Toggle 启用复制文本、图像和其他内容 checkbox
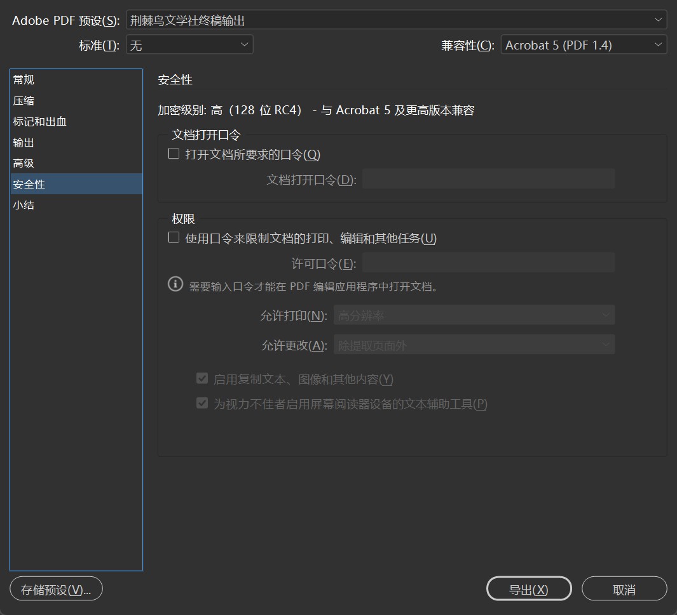 [x=202, y=379]
